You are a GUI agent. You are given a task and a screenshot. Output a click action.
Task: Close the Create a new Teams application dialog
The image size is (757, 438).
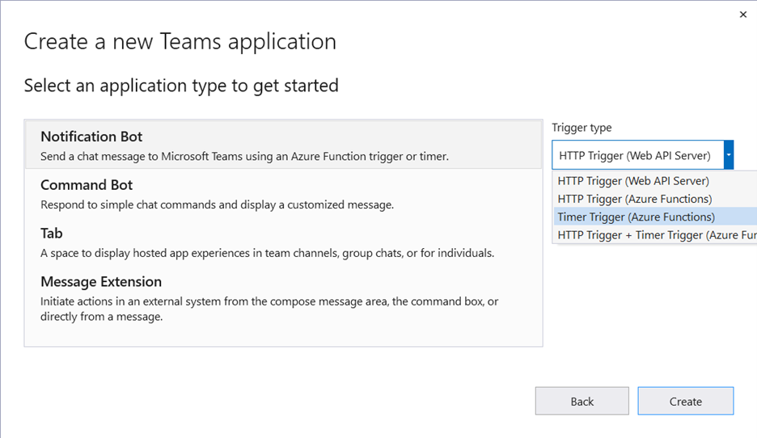point(742,14)
